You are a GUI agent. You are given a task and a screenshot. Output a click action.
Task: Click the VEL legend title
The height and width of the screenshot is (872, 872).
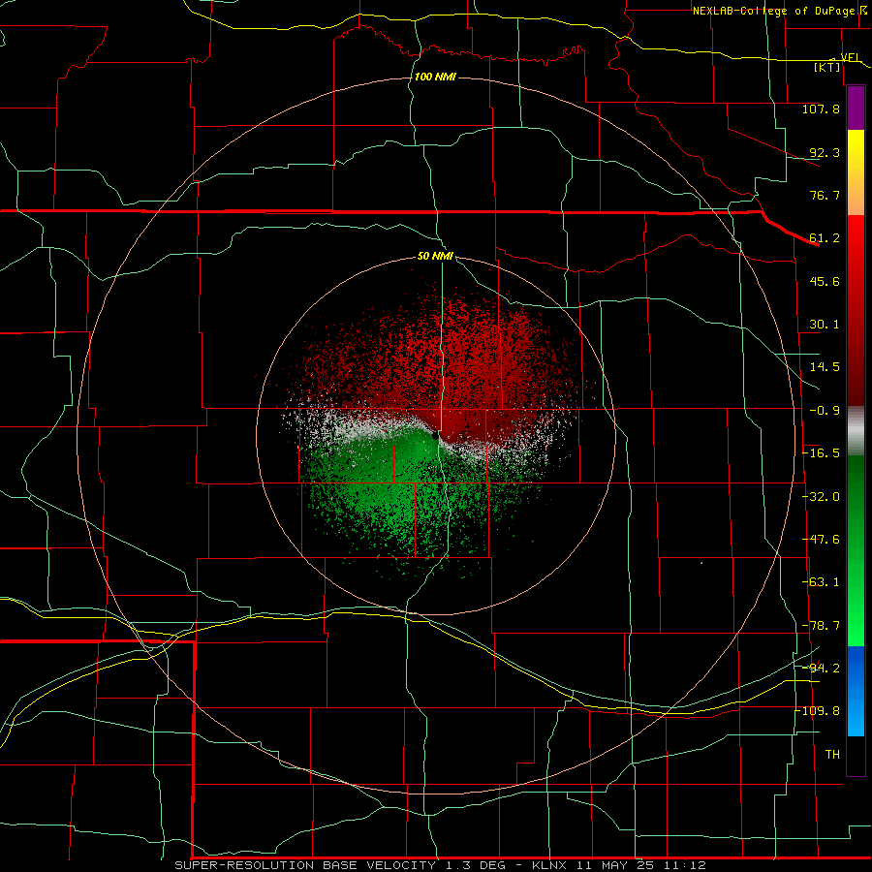(851, 57)
